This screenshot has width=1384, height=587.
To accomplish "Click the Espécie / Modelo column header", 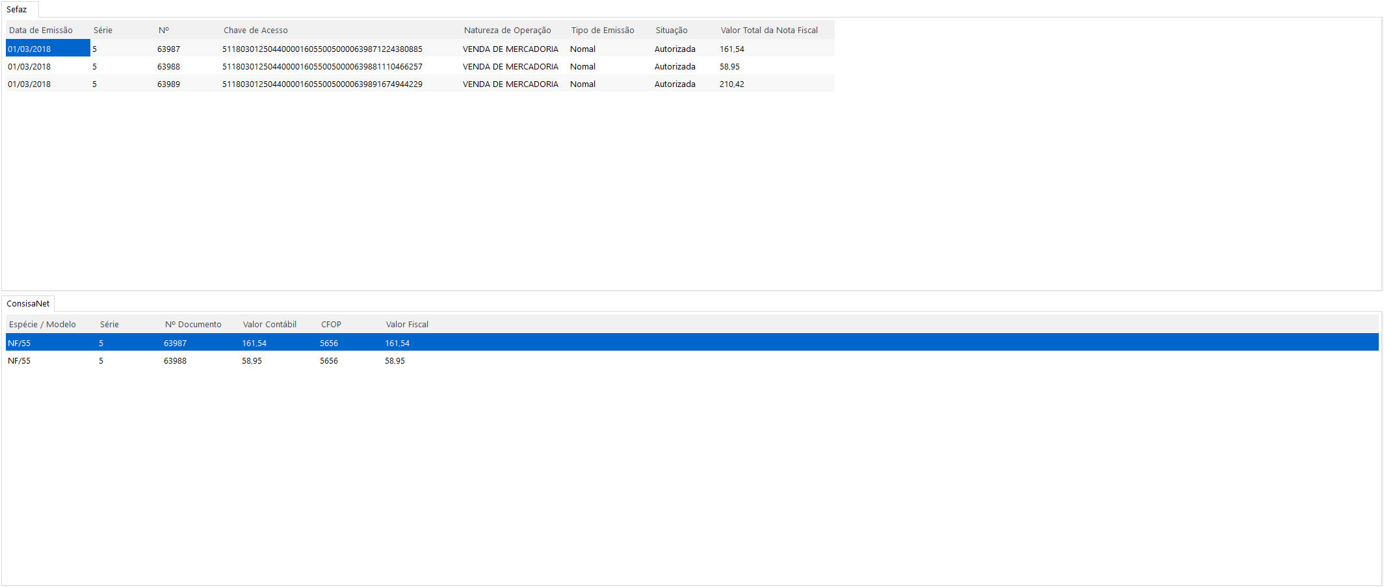I will (x=43, y=325).
